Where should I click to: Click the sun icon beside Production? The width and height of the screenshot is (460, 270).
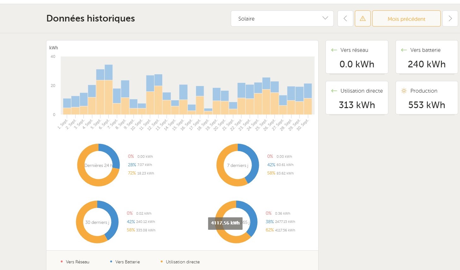404,91
